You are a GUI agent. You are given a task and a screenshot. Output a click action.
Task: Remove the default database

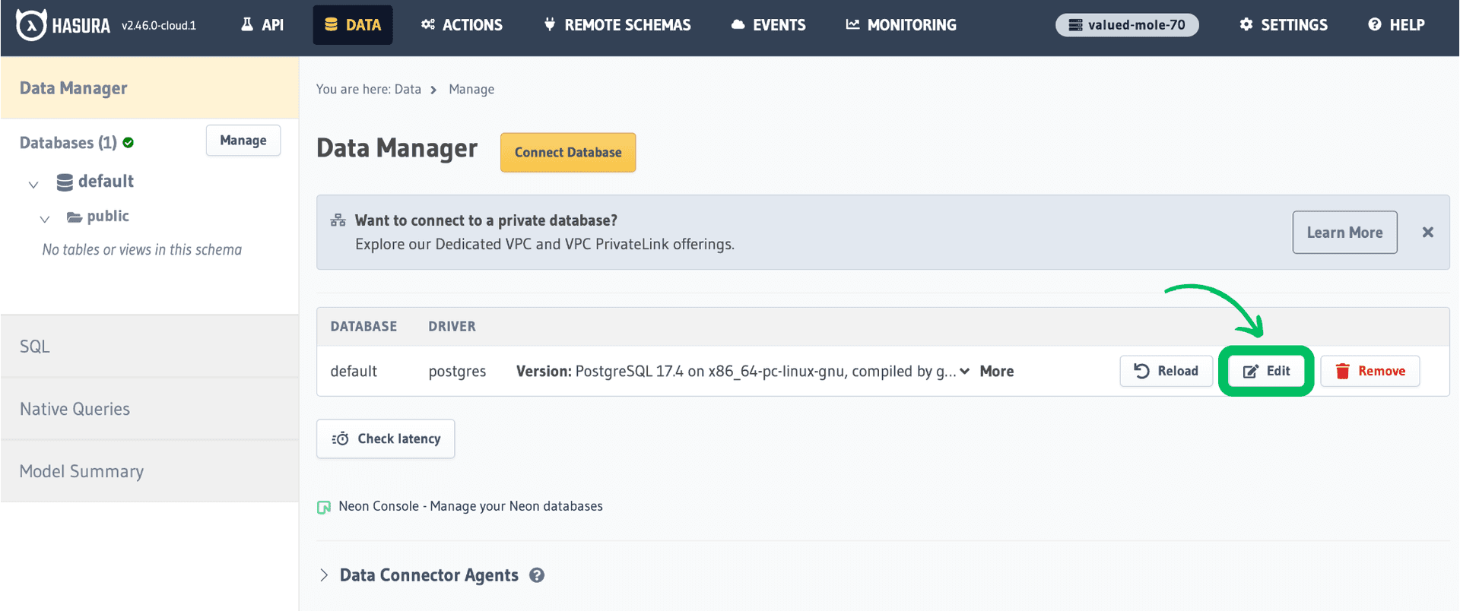point(1370,371)
